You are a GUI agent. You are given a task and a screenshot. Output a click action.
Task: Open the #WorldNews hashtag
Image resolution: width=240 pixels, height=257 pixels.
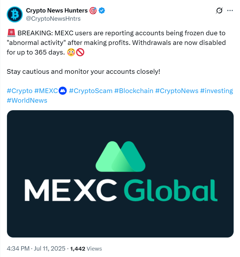coord(27,100)
